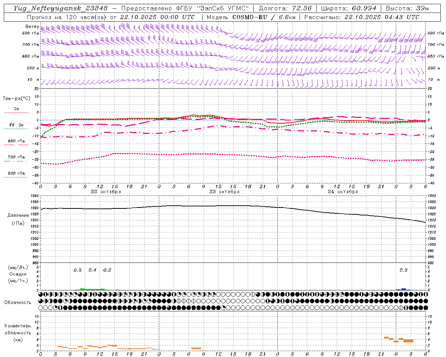Click the Осадки panel label

click(18, 274)
